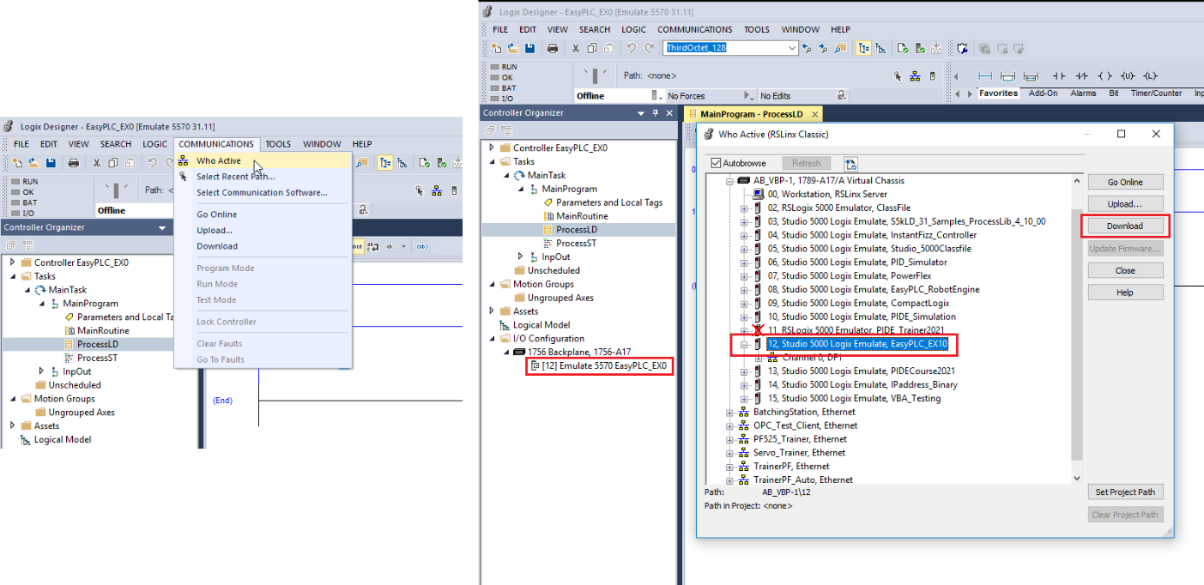Click the Print icon in left window
This screenshot has width=1204, height=585.
coord(74,163)
